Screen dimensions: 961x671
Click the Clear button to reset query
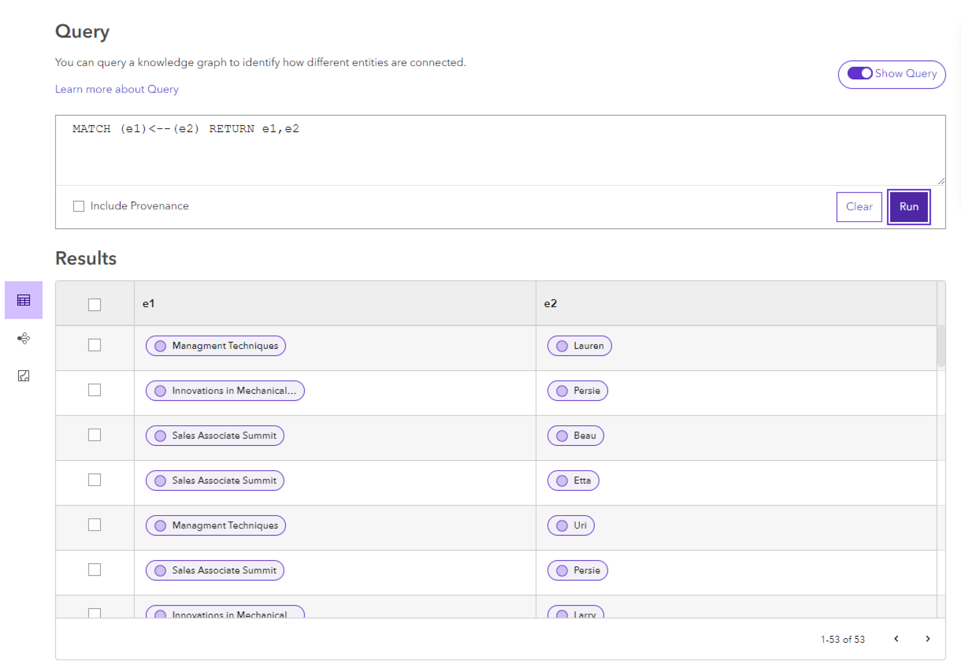point(859,206)
